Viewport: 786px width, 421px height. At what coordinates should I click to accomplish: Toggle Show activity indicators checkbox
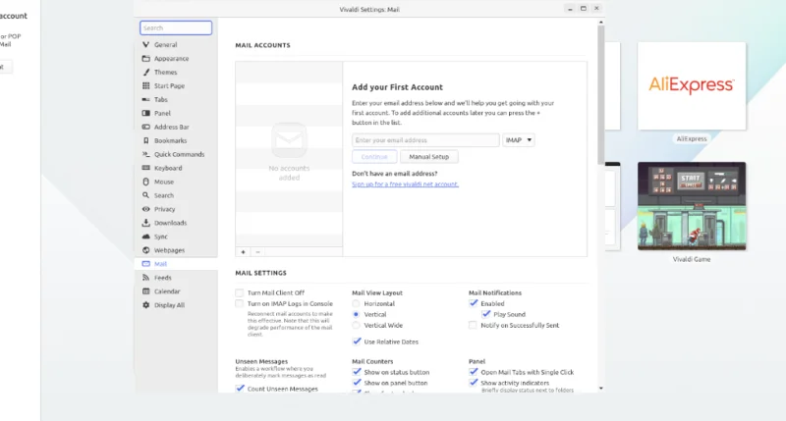pyautogui.click(x=474, y=383)
